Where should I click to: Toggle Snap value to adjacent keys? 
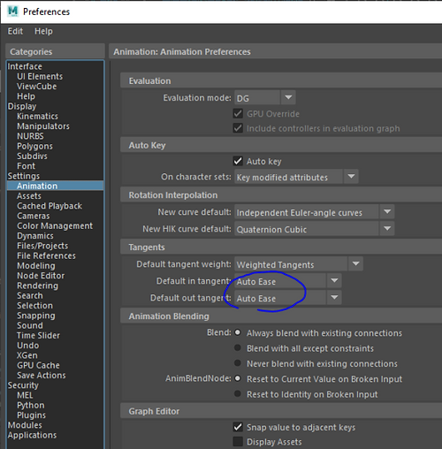[238, 427]
